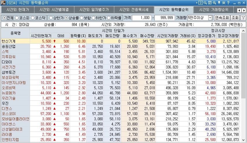Screen dimensions: 247x143
Task: Select the 송원산업 stock name
Action: point(8,46)
